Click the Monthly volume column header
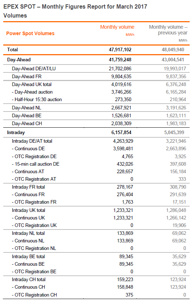195x303 pixels. click(117, 27)
